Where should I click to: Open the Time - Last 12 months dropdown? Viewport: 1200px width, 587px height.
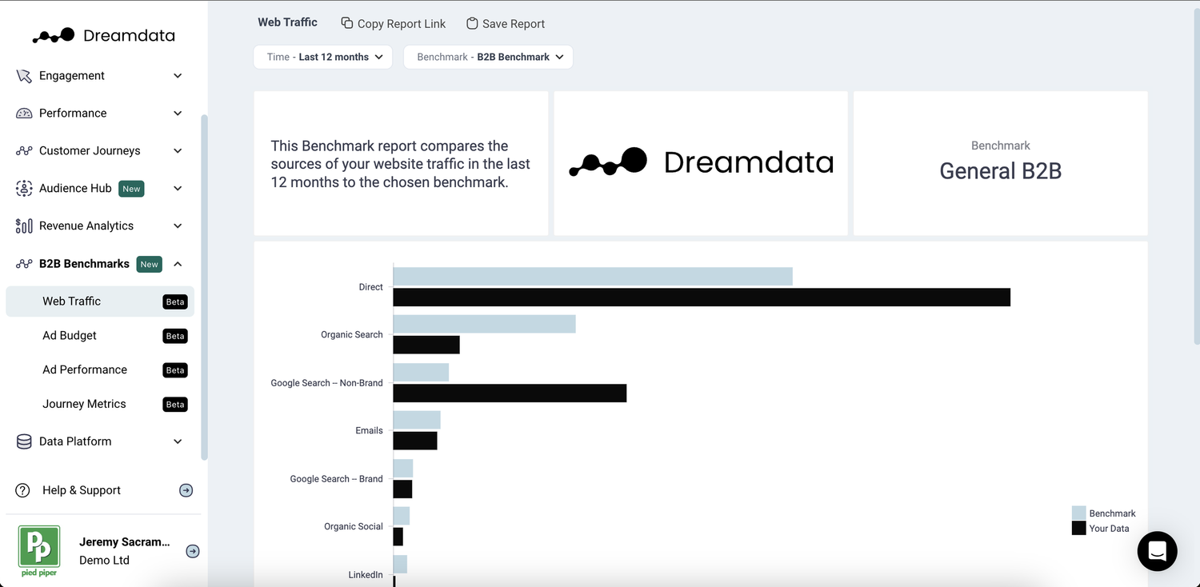(x=322, y=57)
